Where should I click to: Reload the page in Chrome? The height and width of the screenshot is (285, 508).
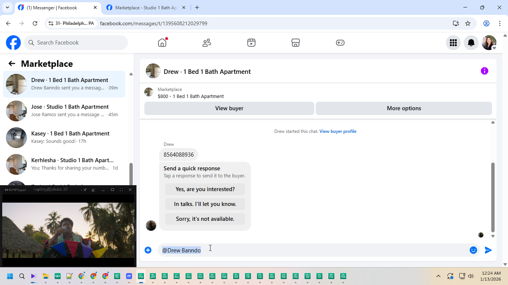click(x=35, y=23)
